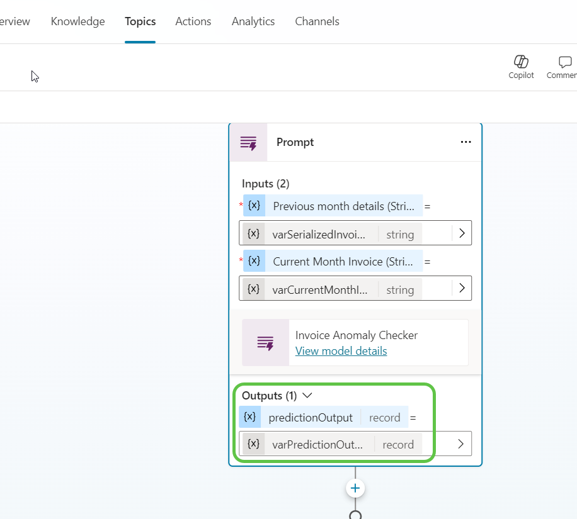Image resolution: width=577 pixels, height=519 pixels.
Task: Switch to the Analytics tab
Action: 253,21
